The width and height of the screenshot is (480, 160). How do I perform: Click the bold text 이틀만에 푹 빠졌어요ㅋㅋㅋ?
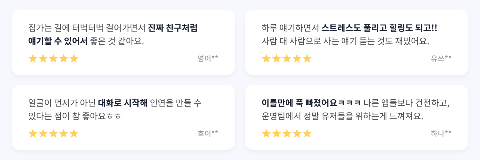311,103
